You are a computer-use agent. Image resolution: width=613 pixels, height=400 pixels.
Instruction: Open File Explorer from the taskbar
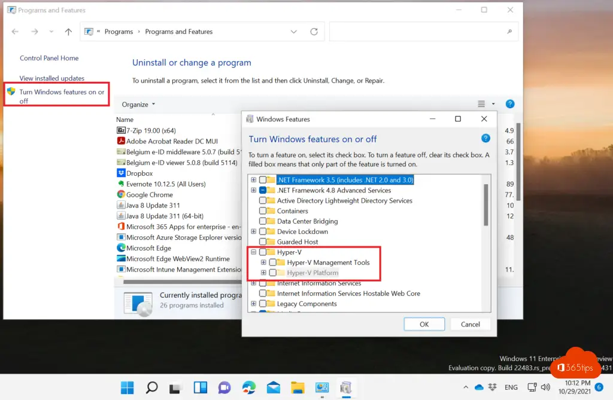298,387
